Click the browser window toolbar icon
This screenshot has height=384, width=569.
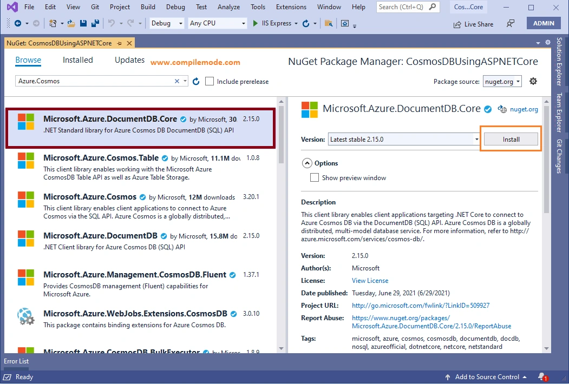pyautogui.click(x=345, y=23)
